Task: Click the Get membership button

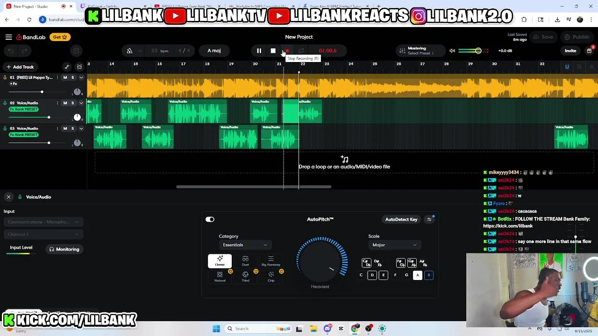Action: pos(59,37)
